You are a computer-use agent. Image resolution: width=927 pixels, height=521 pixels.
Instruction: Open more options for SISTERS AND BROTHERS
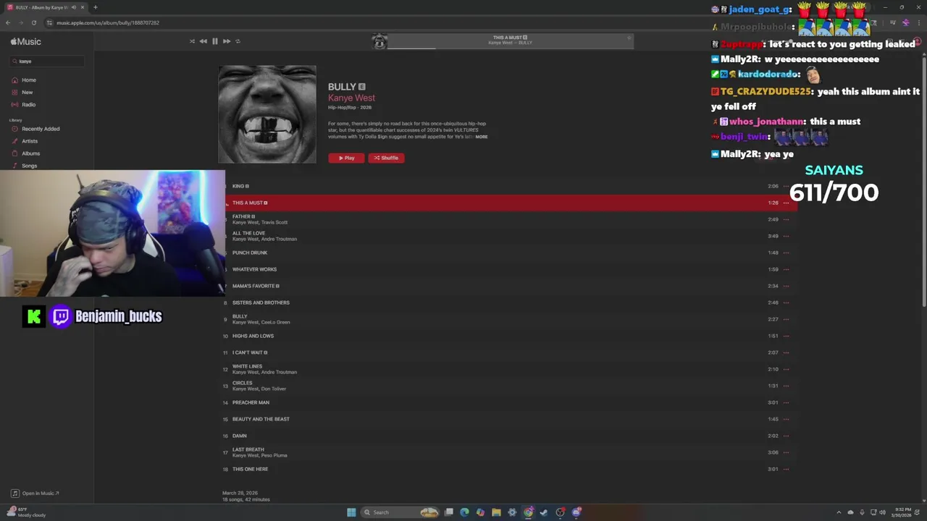pos(786,302)
